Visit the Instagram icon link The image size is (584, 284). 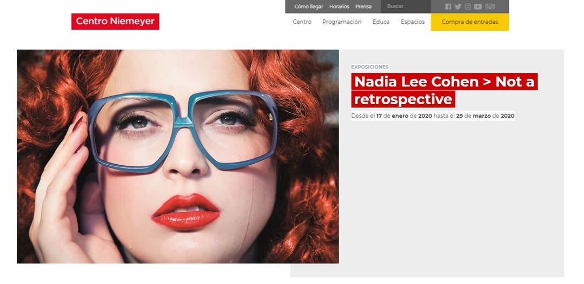click(x=468, y=6)
